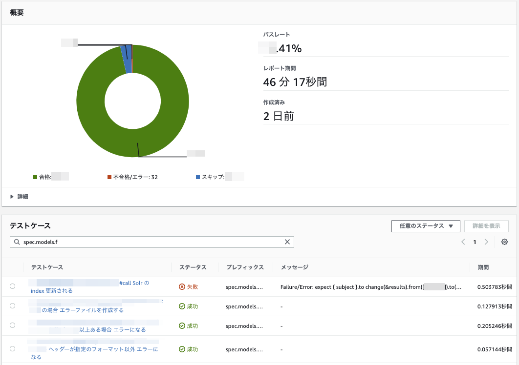The height and width of the screenshot is (365, 519).
Task: Open the #call Solr の index 更新される link
Action: pyautogui.click(x=90, y=287)
